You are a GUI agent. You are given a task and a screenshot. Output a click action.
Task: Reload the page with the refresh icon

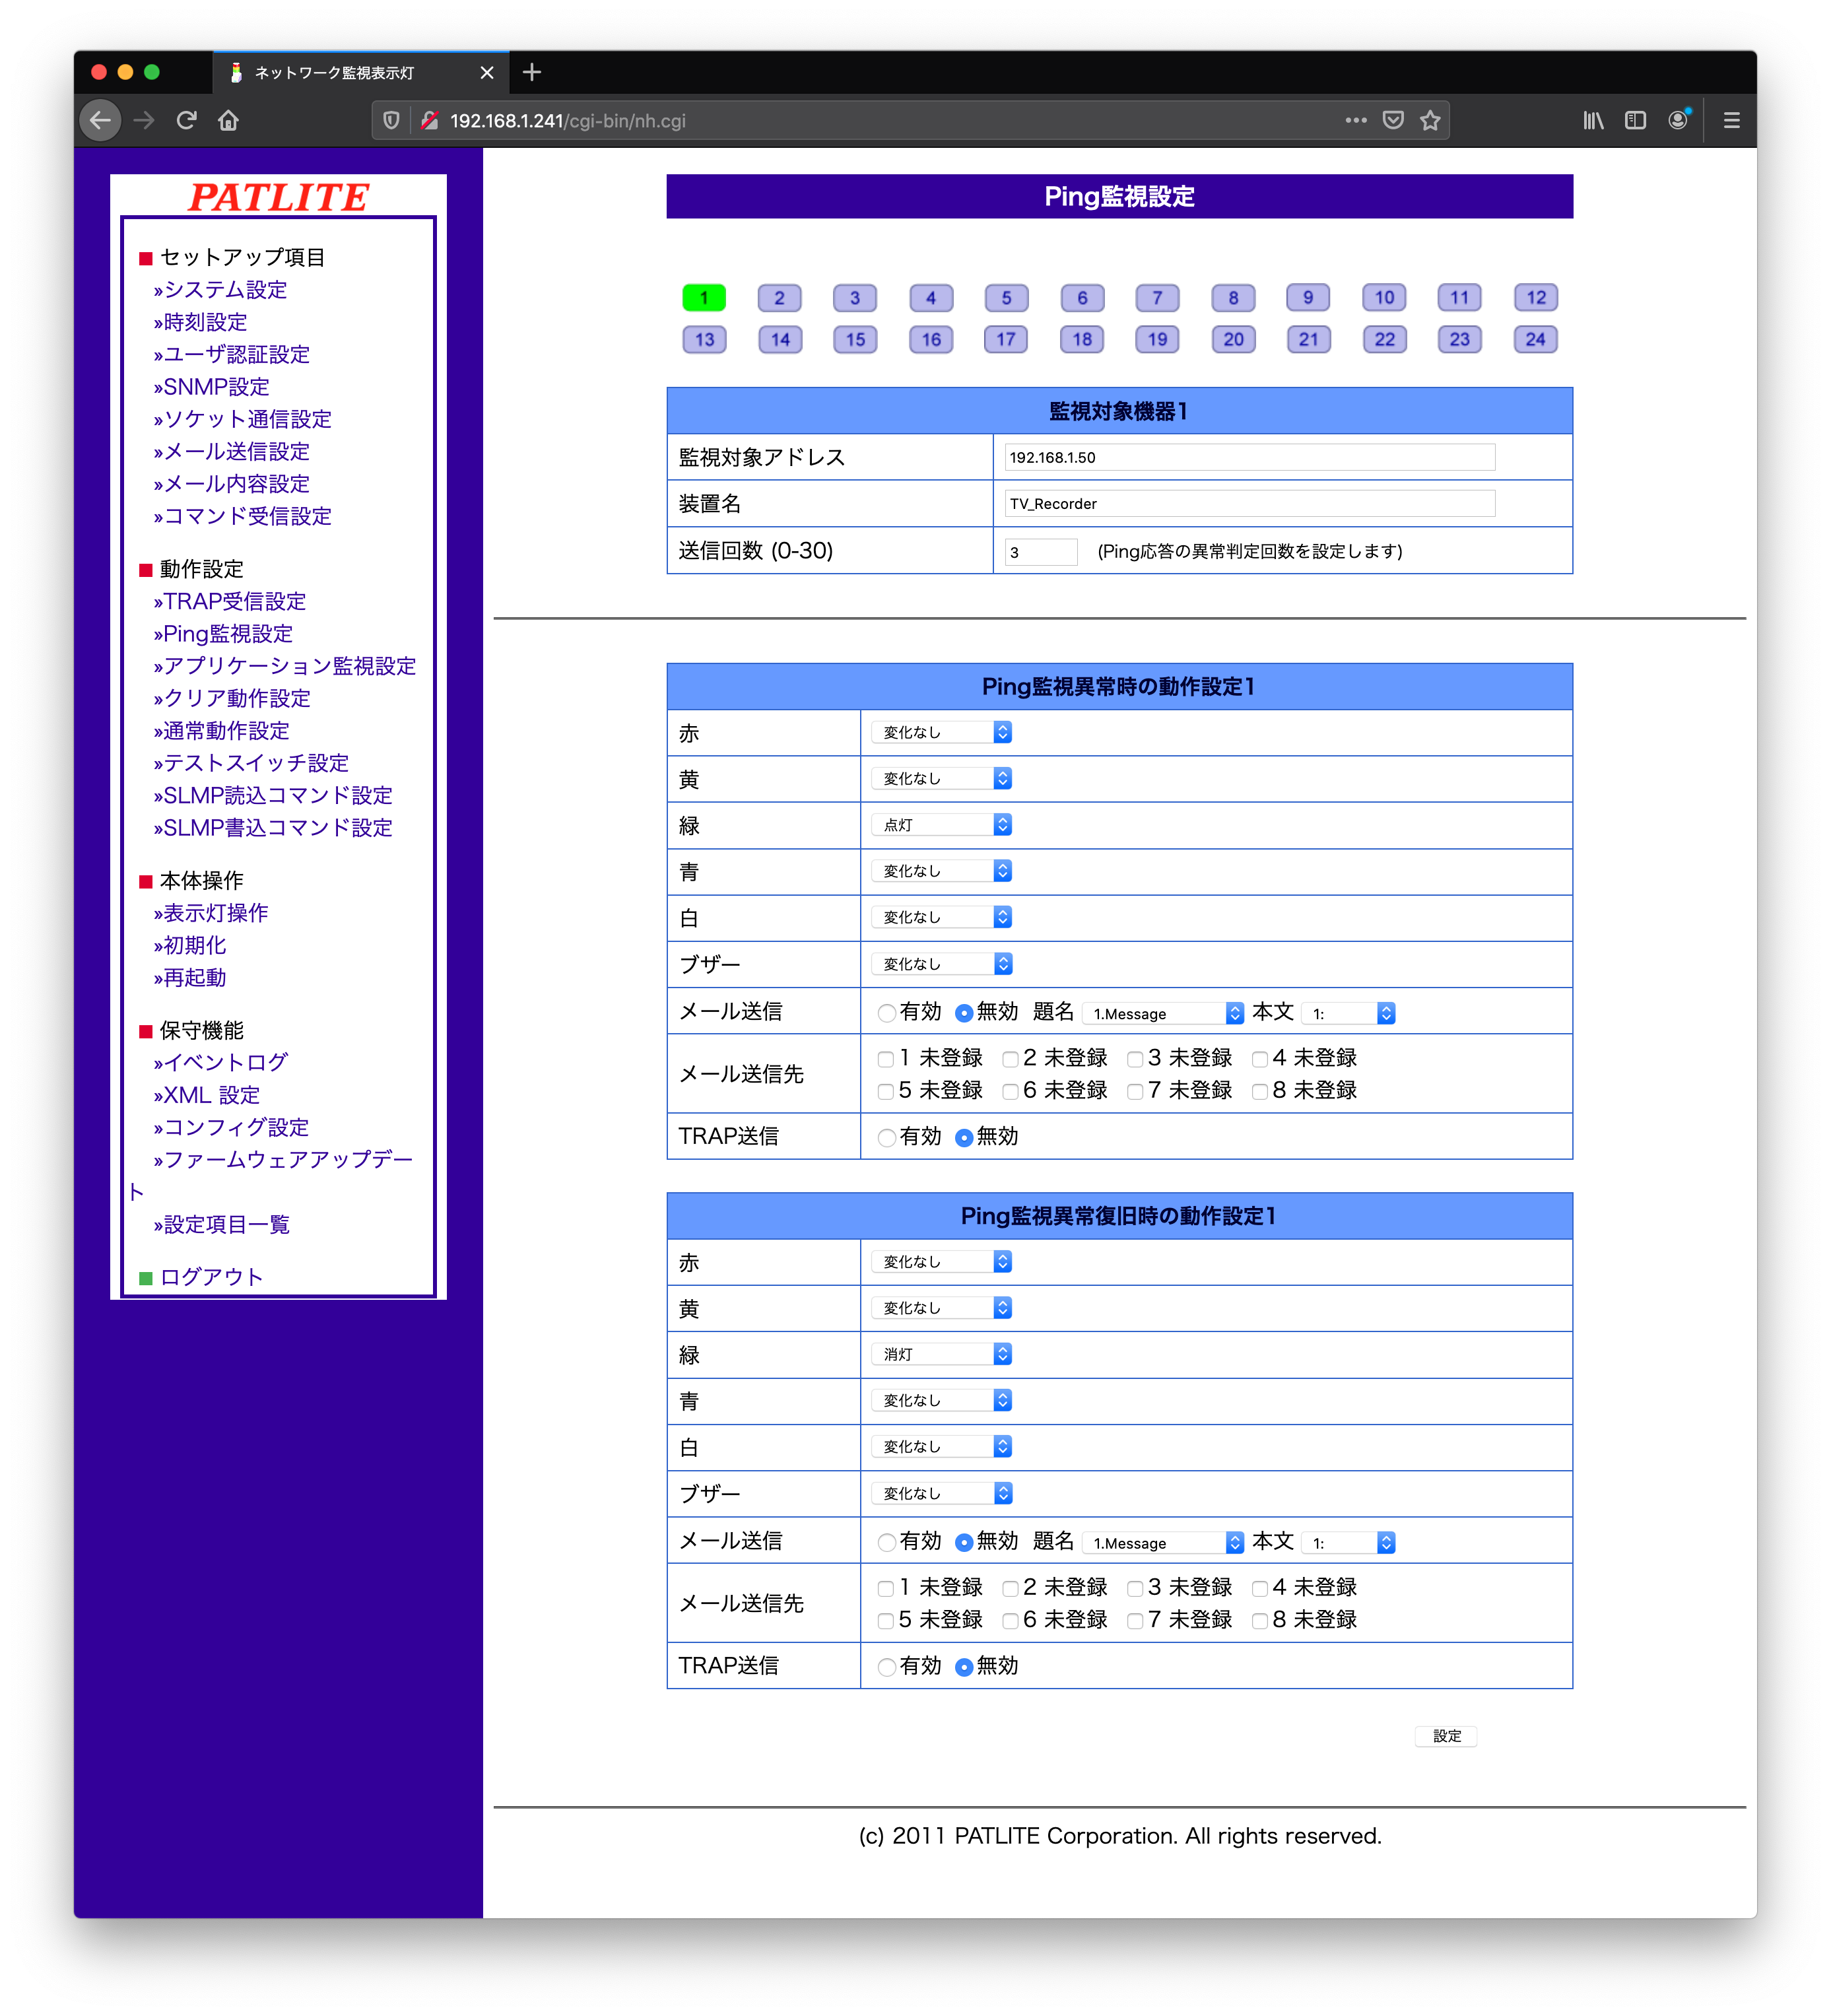tap(186, 121)
